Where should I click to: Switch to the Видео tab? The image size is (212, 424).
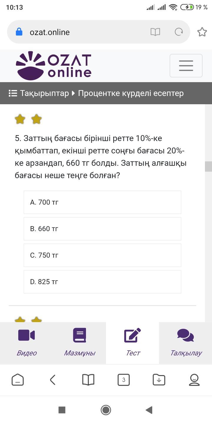26,343
